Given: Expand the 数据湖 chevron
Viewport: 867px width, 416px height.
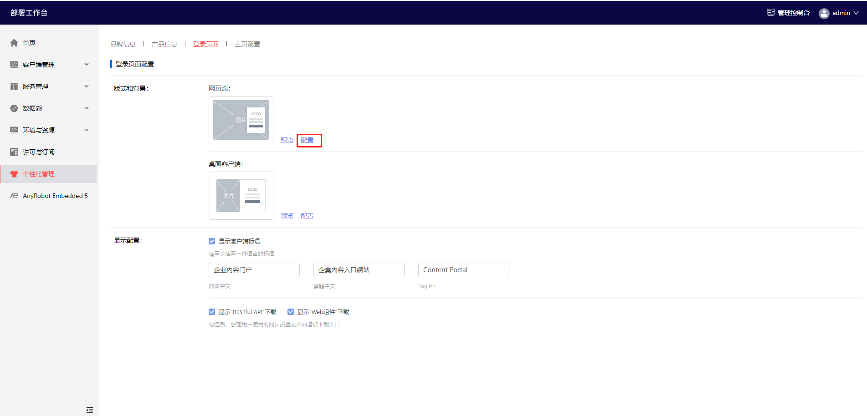Looking at the screenshot, I should (x=87, y=108).
